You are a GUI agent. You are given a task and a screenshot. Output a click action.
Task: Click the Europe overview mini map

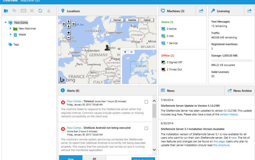click(139, 67)
